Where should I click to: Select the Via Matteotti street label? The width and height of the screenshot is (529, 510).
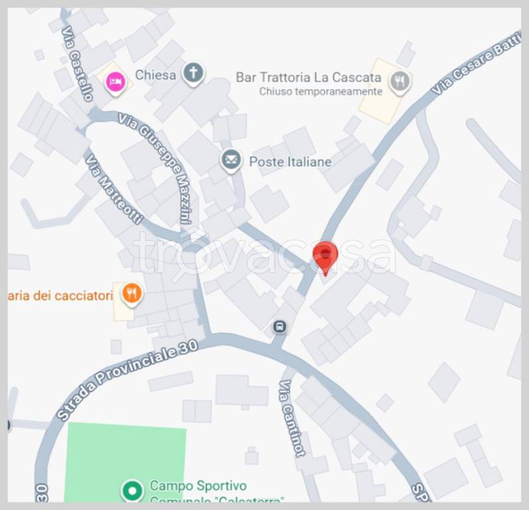point(113,190)
